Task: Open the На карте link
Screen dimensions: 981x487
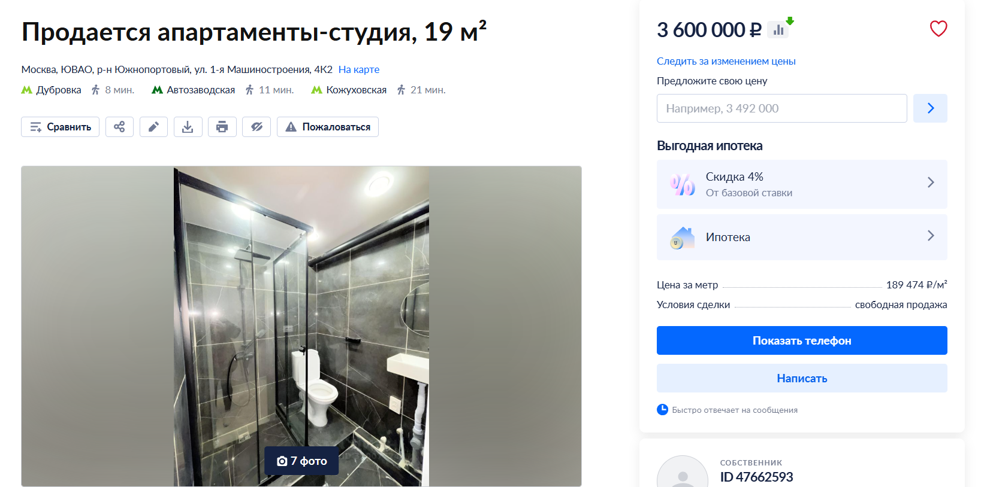Action: coord(359,69)
